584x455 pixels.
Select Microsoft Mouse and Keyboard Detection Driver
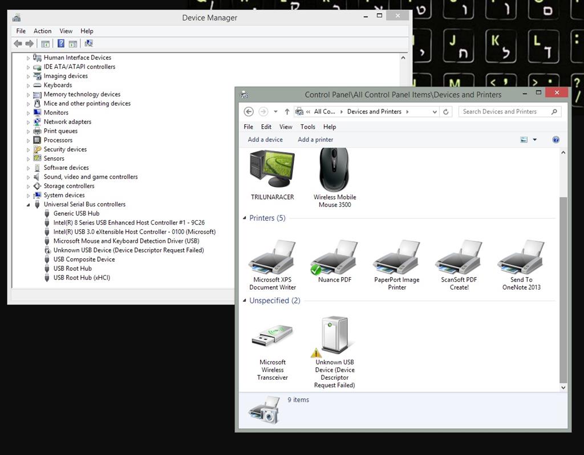(126, 241)
